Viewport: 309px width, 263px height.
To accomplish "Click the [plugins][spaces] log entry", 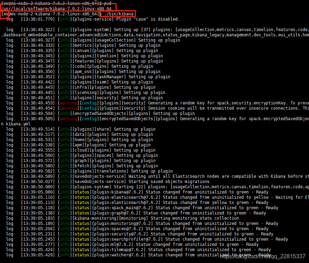I will [82, 155].
